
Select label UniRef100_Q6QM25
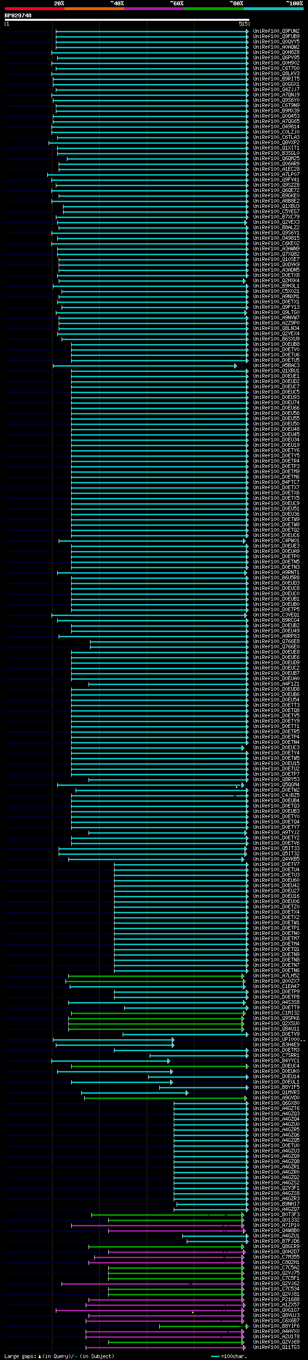276,158
